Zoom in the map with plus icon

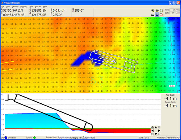click(153, 11)
